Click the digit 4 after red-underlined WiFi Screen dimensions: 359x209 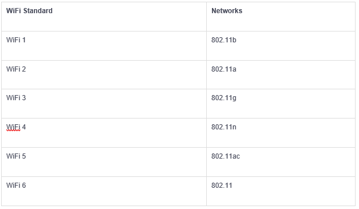24,127
